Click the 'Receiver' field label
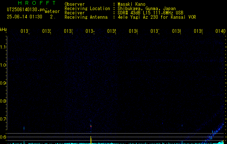This screenshot has width=227, height=144. [75, 13]
